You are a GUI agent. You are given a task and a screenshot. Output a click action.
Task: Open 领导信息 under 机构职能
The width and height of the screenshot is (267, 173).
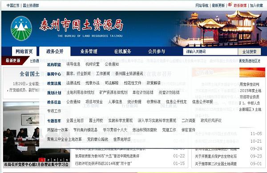[x=73, y=64]
